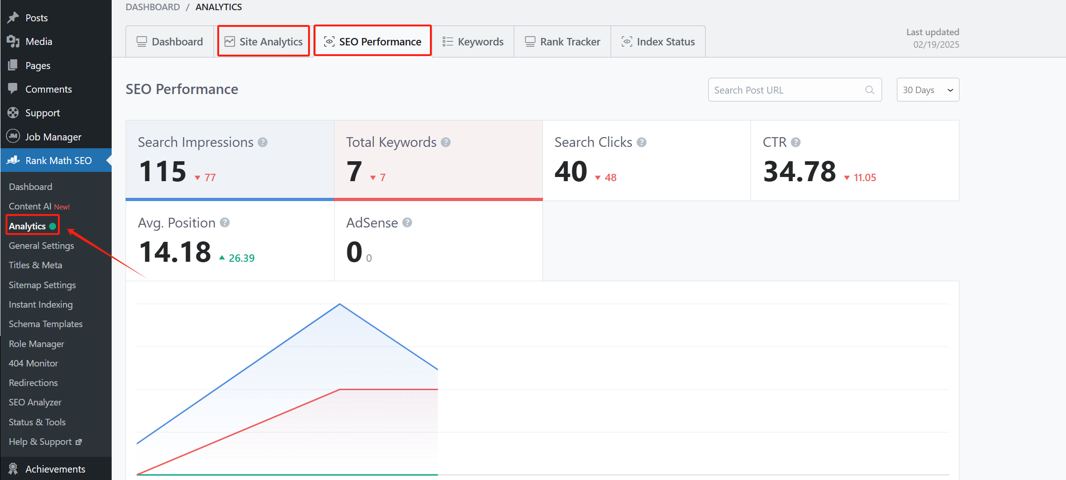Open the Search Impressions help tooltip

pyautogui.click(x=263, y=142)
